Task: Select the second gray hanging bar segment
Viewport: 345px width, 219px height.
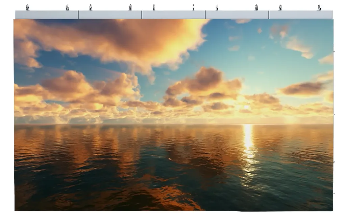Action: (x=110, y=15)
